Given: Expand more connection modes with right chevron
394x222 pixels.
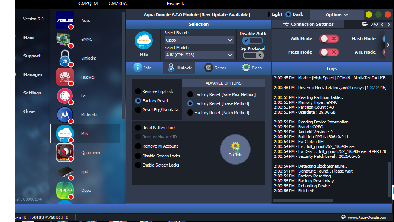Looking at the screenshot, I should [388, 45].
